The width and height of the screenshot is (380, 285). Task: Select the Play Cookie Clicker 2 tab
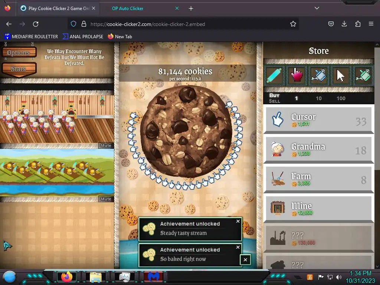tap(59, 9)
